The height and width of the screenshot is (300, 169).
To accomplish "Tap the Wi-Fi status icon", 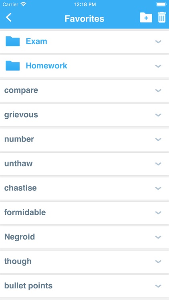I will coord(23,4).
